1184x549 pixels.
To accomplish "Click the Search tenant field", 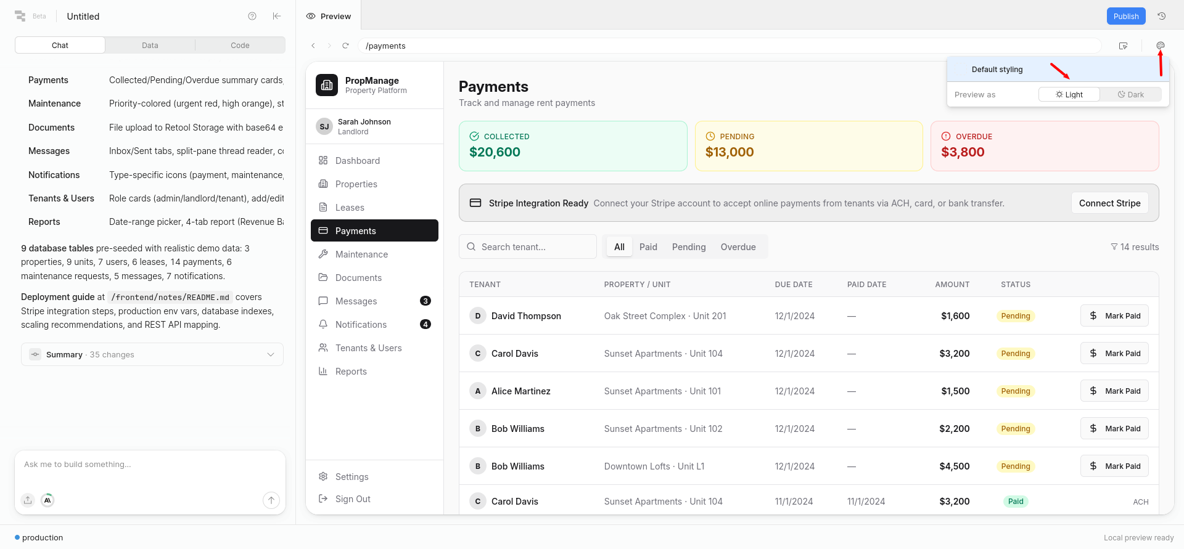I will click(x=528, y=246).
